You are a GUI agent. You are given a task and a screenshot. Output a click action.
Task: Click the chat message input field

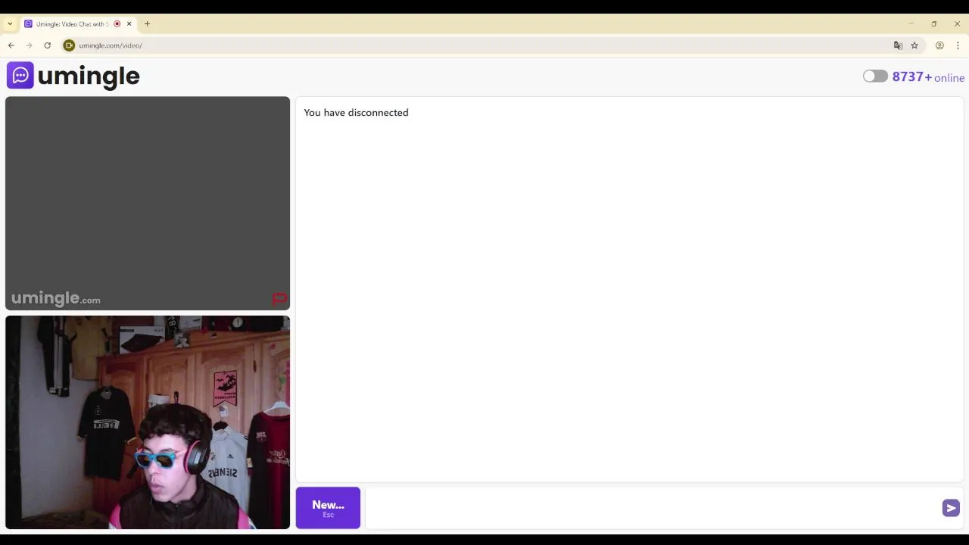tap(653, 508)
